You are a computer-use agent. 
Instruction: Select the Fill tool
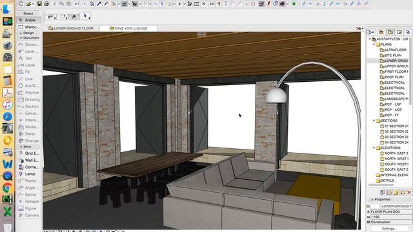click(28, 72)
